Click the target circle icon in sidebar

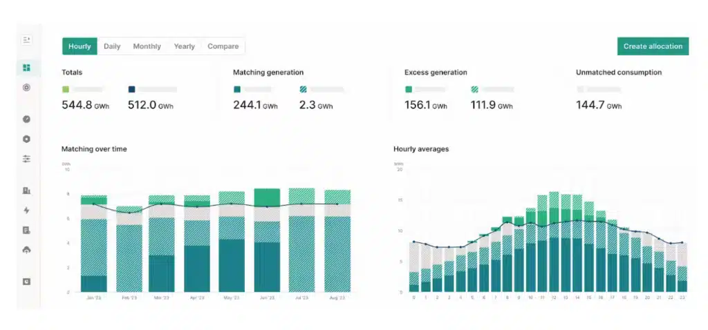[26, 88]
